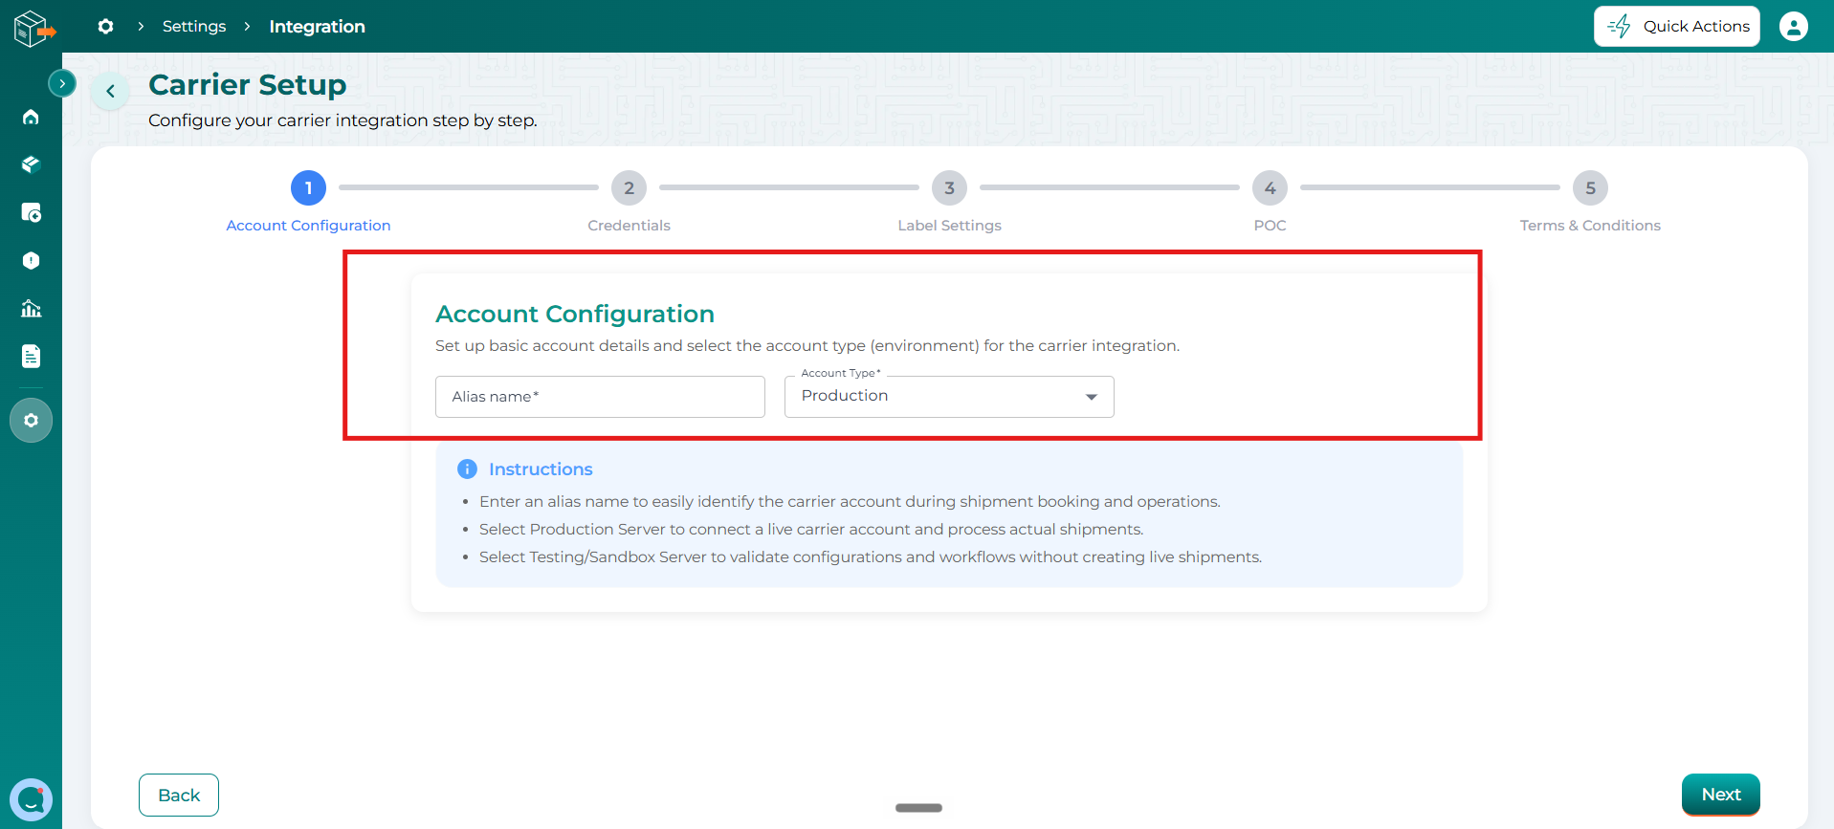This screenshot has width=1834, height=829.
Task: Click the 'Credentials' step label
Action: (629, 226)
